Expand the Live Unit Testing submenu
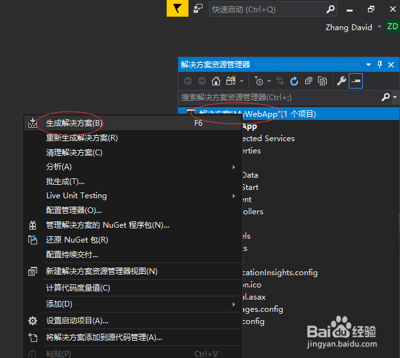 click(x=133, y=196)
